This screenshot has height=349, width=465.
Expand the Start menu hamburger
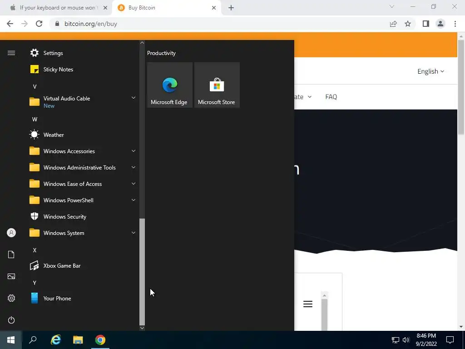(x=11, y=53)
